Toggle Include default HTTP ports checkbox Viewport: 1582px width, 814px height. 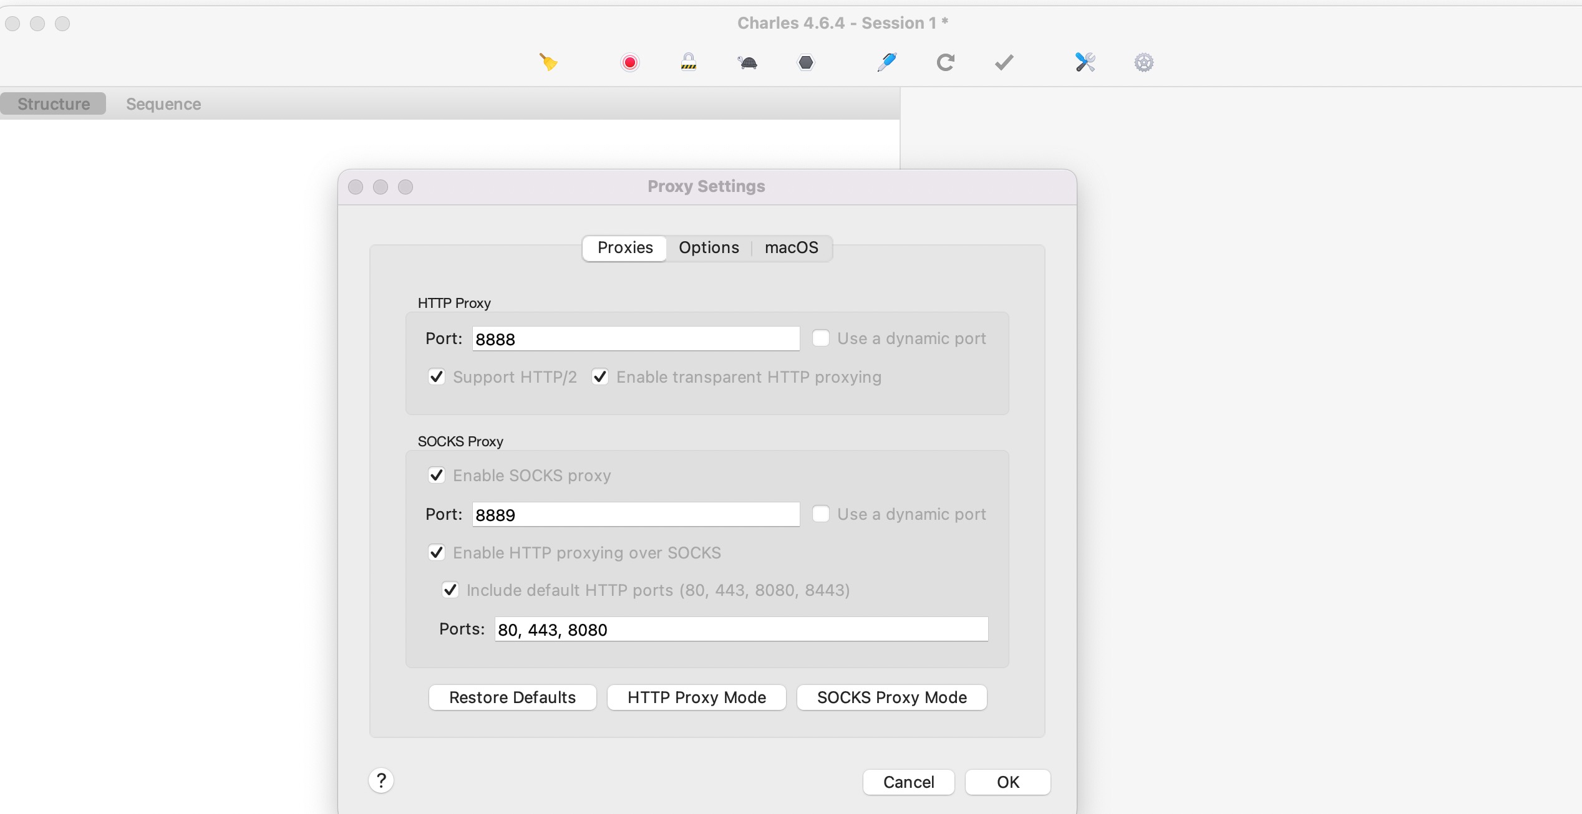(x=450, y=590)
